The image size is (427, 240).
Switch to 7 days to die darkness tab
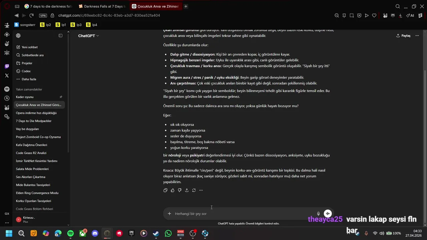(48, 6)
